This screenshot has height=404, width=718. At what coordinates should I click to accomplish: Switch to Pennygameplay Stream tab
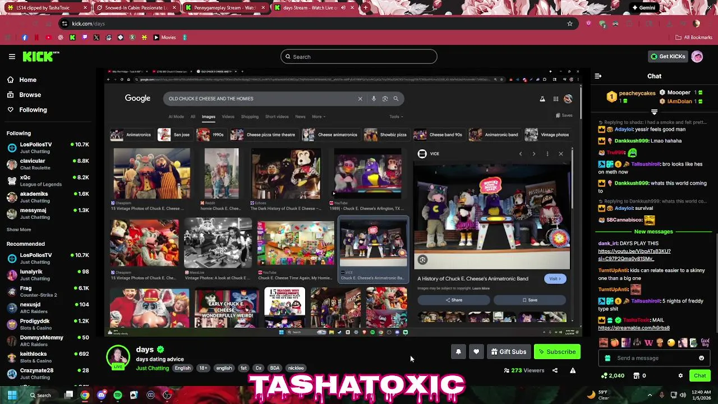click(x=226, y=8)
